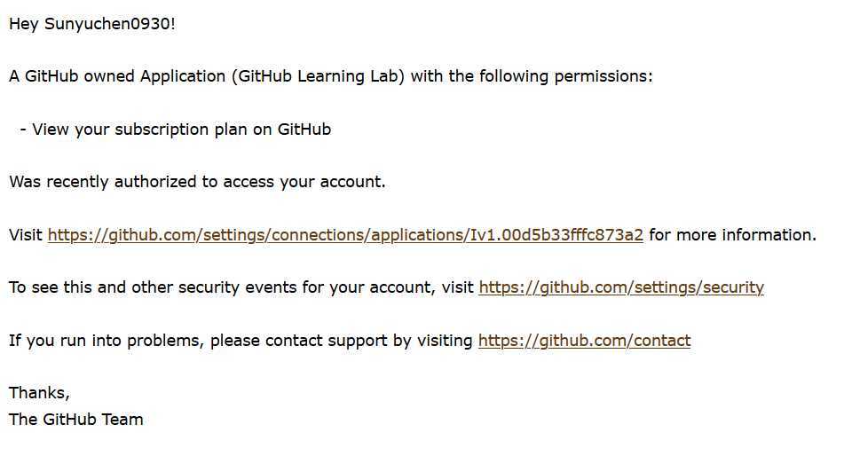Click 'The GitHub Team' signature line
The width and height of the screenshot is (852, 456).
[x=76, y=420]
